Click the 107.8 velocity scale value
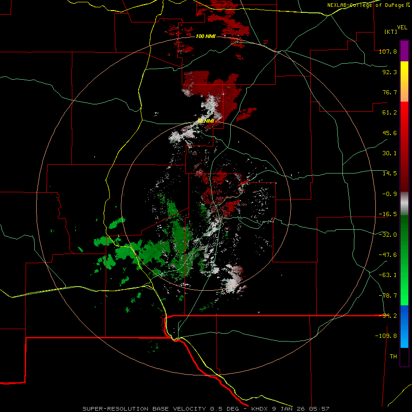The image size is (412, 412). pos(388,51)
